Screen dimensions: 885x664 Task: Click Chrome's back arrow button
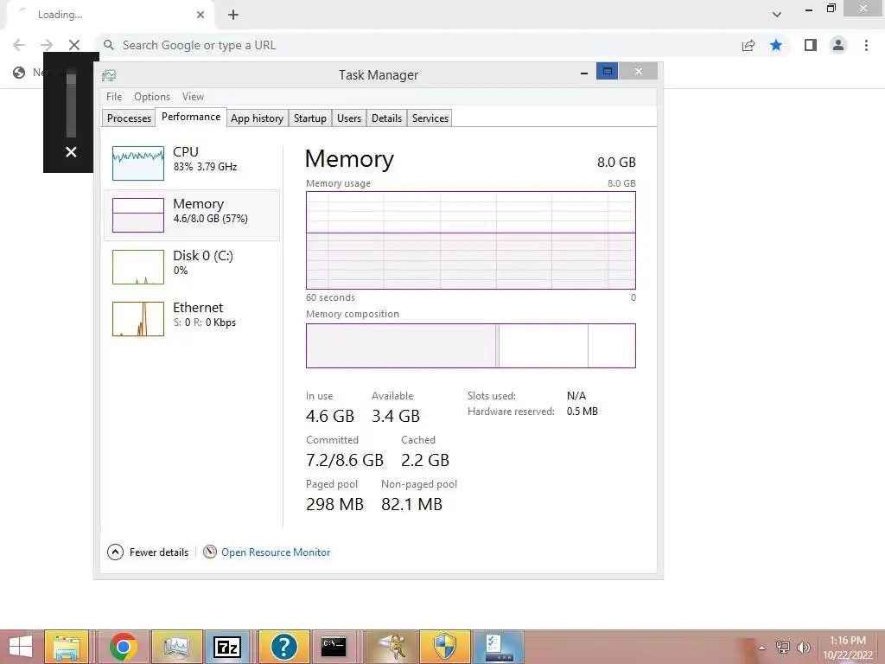(x=19, y=45)
